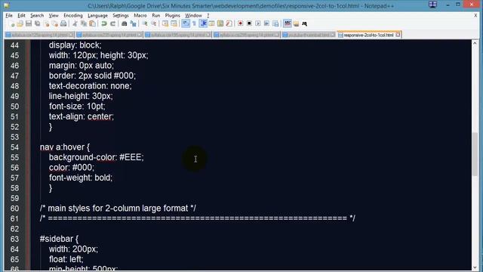Screen dimensions: 483x272
Task: Open the Language menu
Action: pos(97,15)
